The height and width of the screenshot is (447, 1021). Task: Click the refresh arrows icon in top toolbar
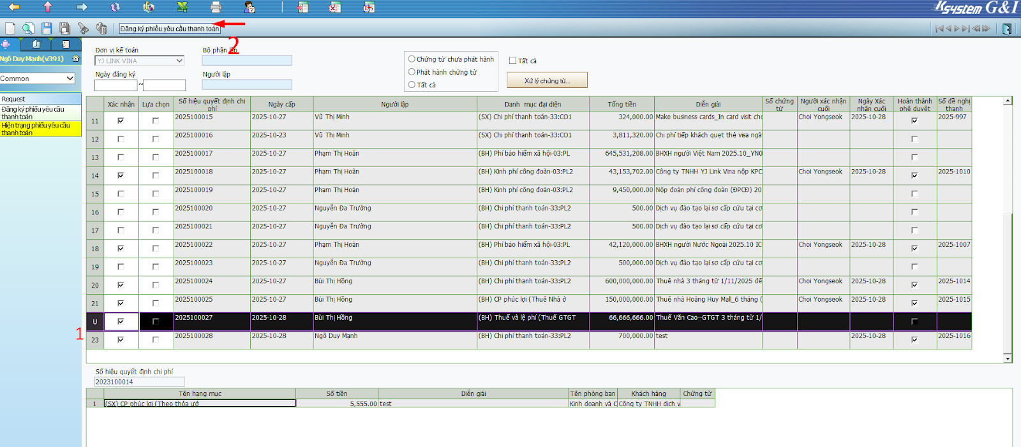[x=115, y=7]
